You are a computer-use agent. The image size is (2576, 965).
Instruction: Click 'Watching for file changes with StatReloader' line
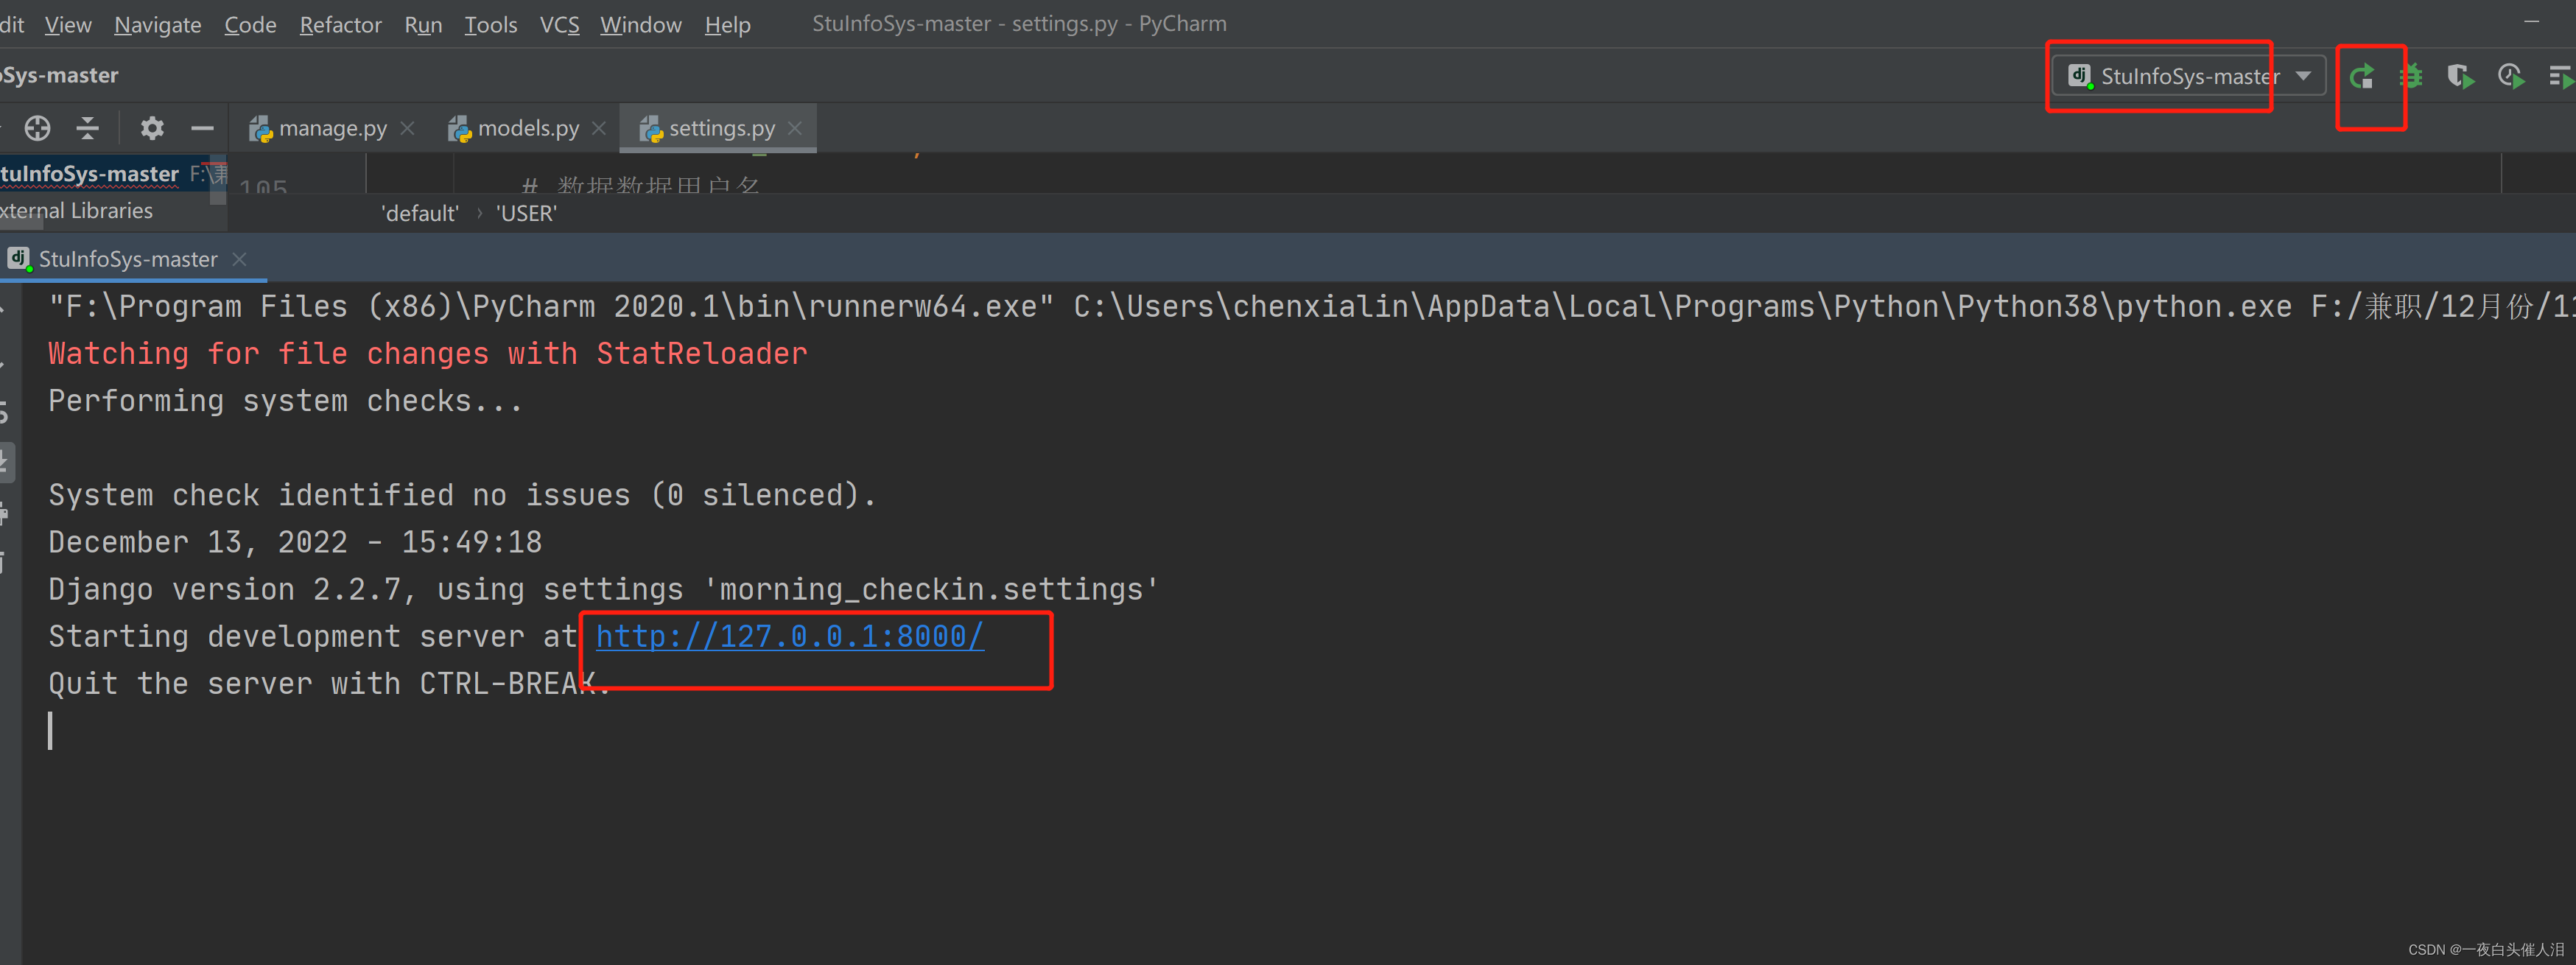[428, 353]
